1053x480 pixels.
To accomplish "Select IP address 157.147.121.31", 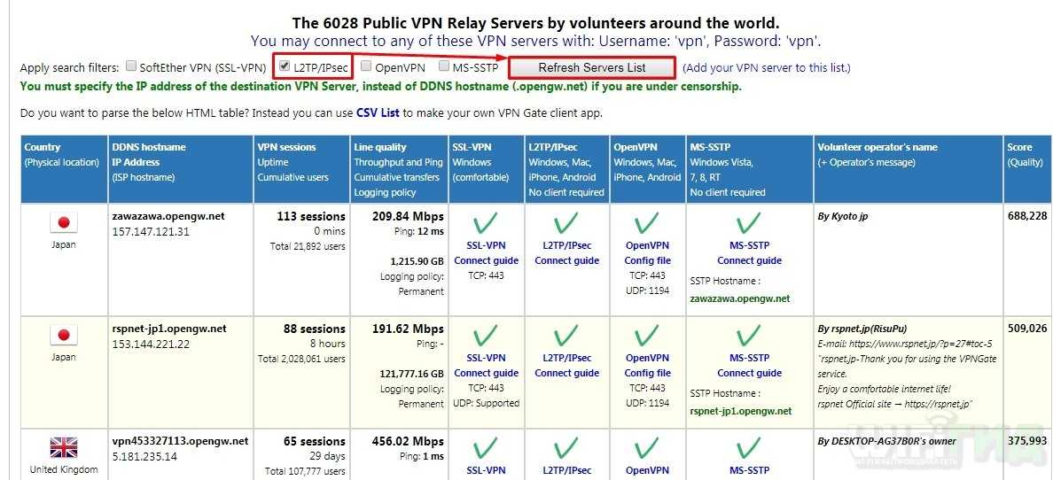I will click(151, 232).
